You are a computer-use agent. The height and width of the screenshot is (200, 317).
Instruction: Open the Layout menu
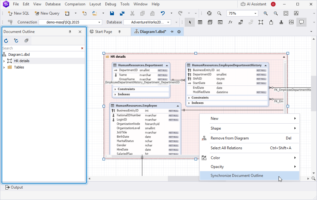click(x=95, y=4)
